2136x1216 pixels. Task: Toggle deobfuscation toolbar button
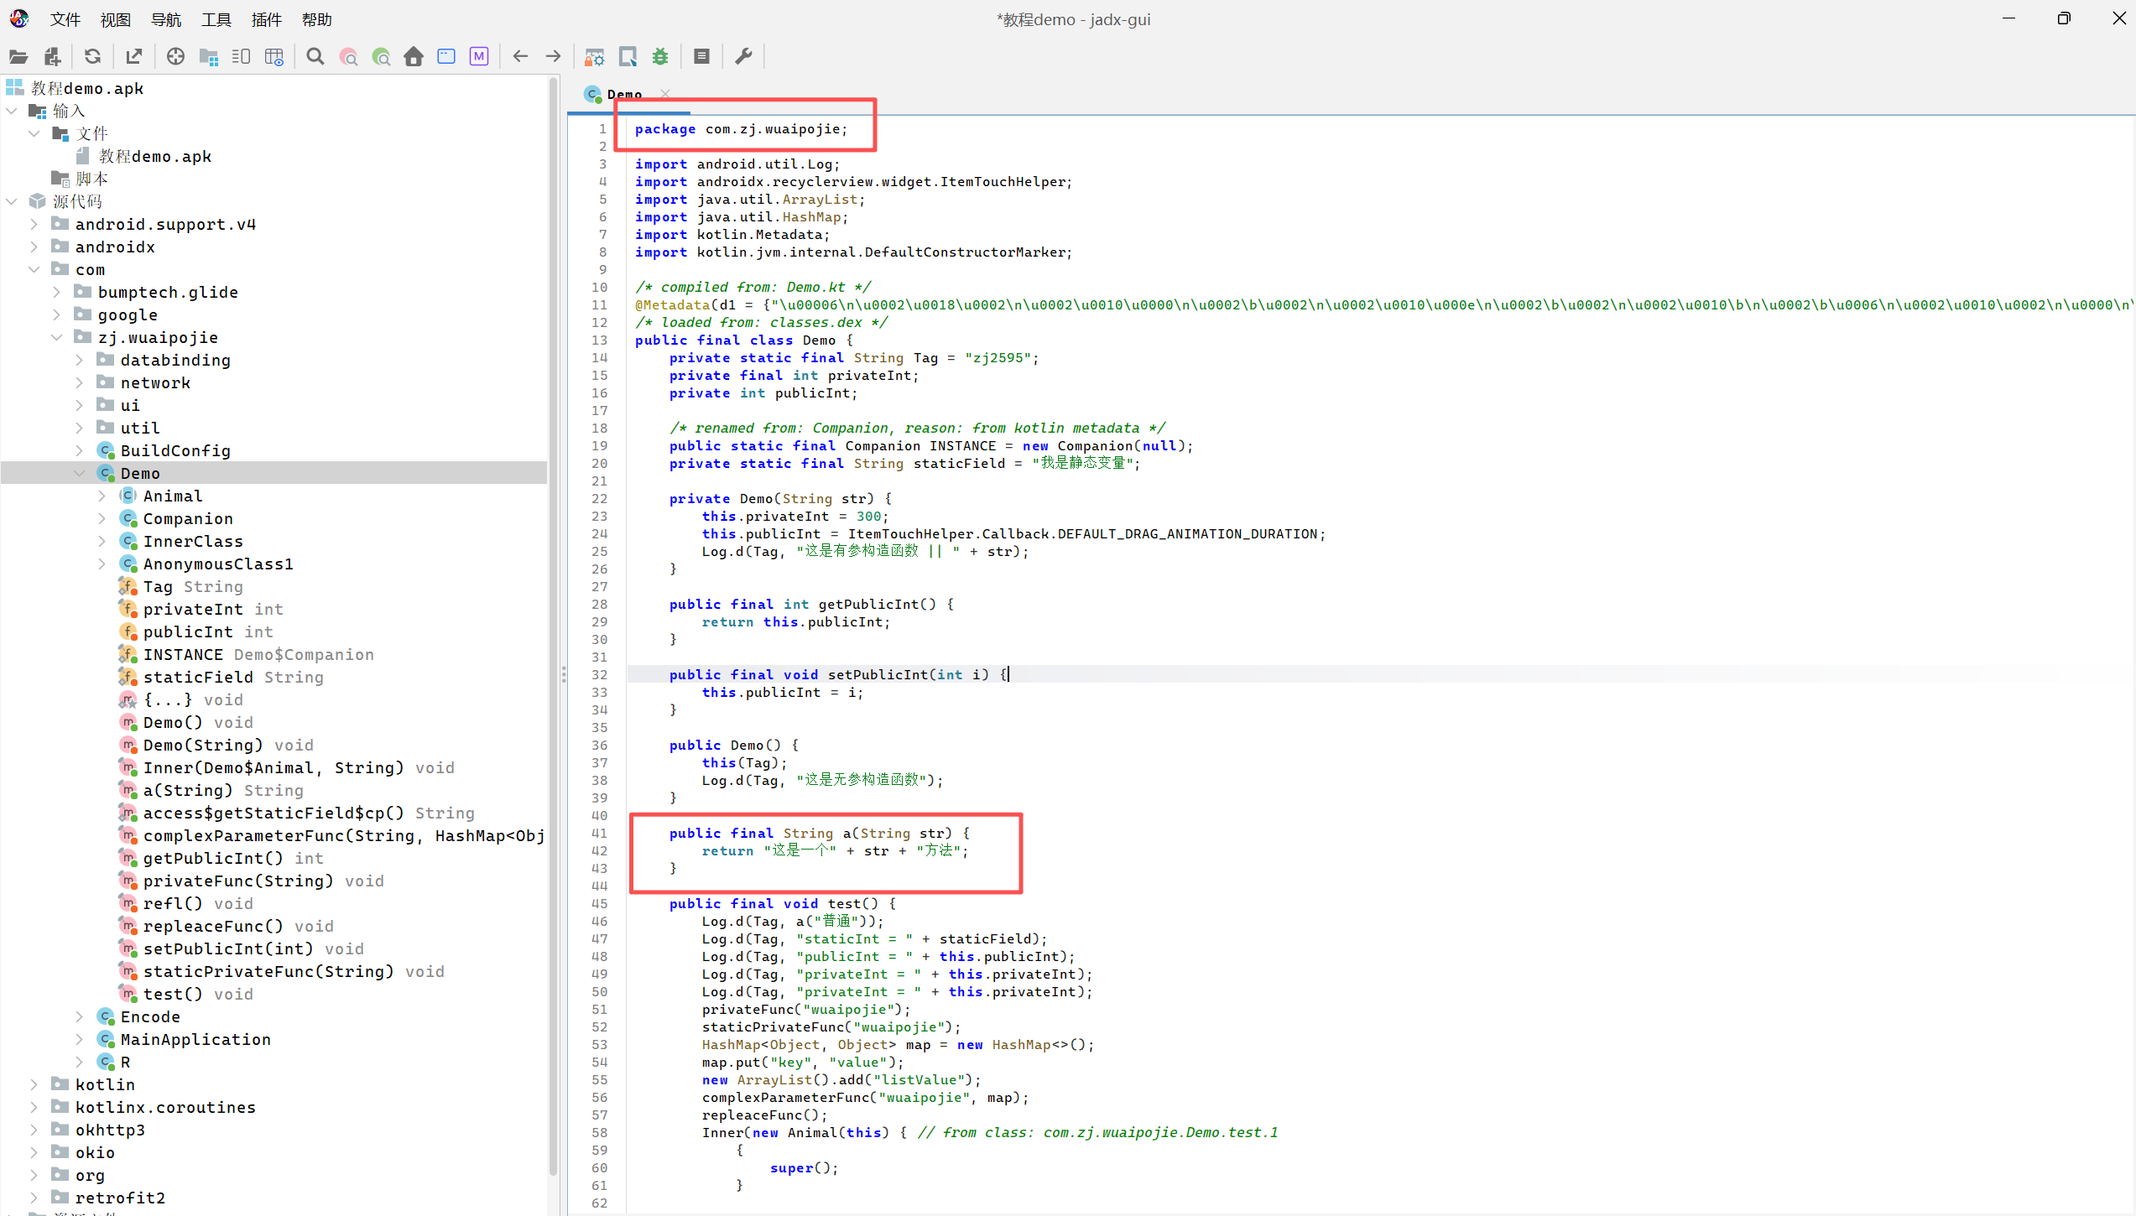tap(595, 57)
